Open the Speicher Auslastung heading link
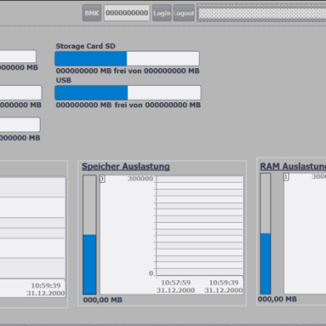 tap(126, 166)
